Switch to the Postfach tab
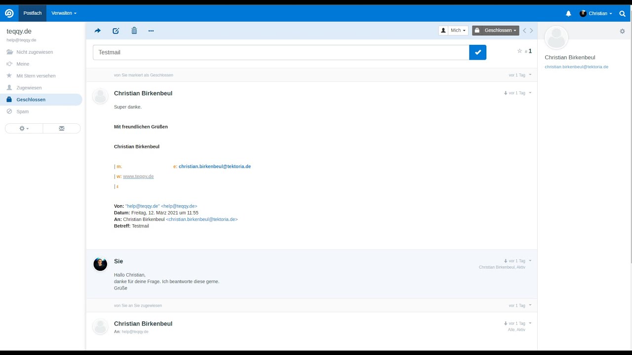The height and width of the screenshot is (355, 632). click(33, 13)
